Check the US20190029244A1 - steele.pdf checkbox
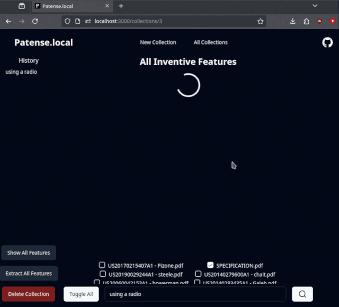Image resolution: width=339 pixels, height=307 pixels. 103,274
